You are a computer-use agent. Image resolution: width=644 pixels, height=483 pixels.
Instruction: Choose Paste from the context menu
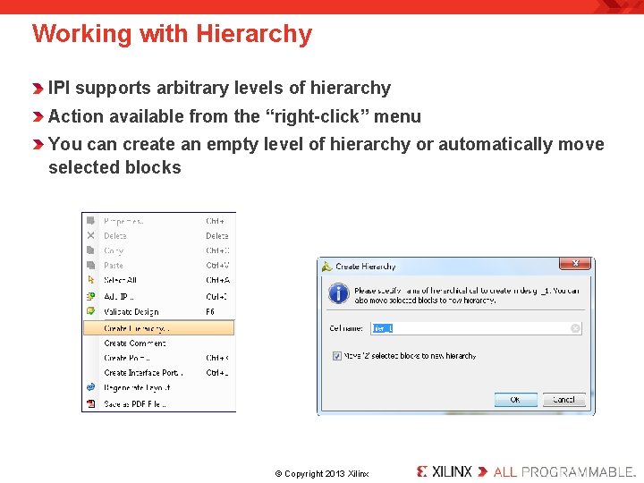click(159, 266)
